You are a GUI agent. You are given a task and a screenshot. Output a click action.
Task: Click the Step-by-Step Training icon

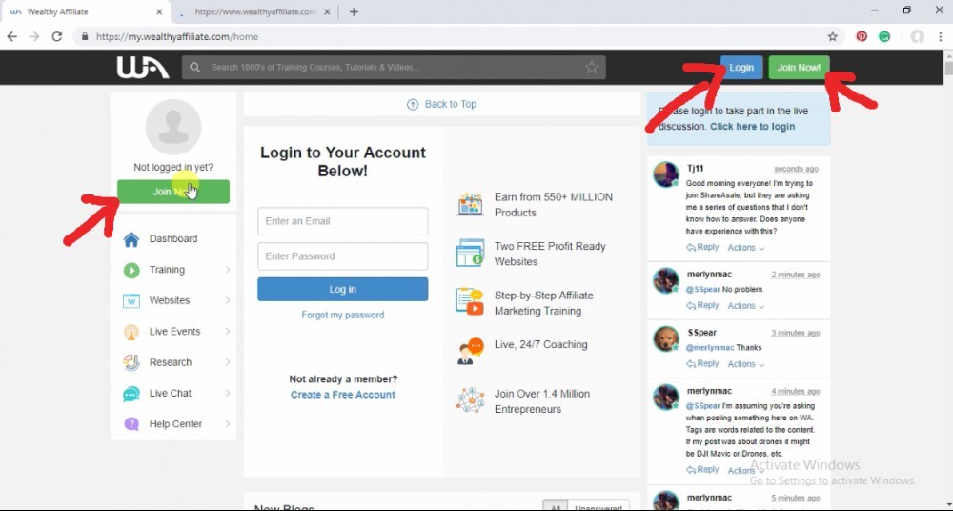coord(471,302)
